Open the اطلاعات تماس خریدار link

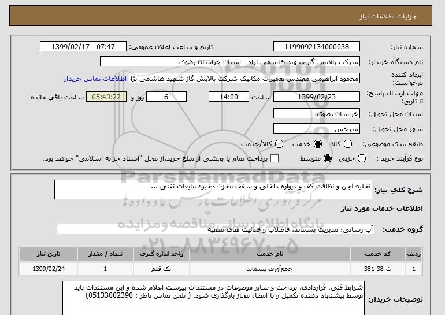pyautogui.click(x=95, y=79)
